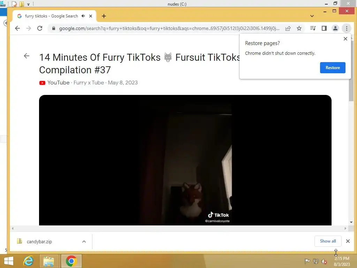Go back using the arrow beside the video title
The image size is (357, 268).
[x=26, y=56]
